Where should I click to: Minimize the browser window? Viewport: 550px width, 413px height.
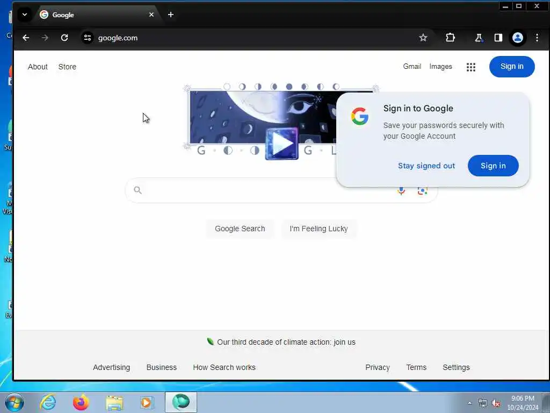click(505, 6)
